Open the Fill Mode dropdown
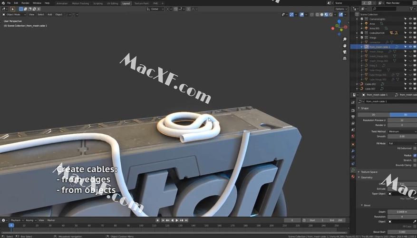Screen dimensions: 417x238 402,143
